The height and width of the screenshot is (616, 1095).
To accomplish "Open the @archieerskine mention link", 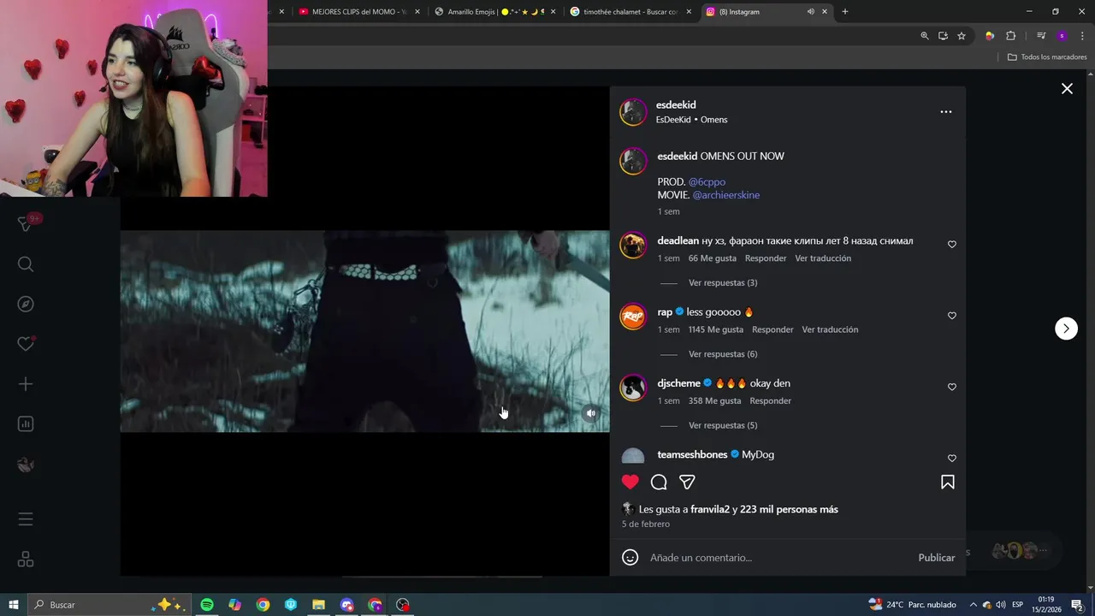I will coord(726,195).
